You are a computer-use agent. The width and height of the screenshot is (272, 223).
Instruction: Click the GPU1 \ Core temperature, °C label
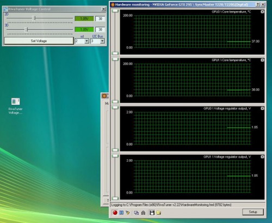231,60
